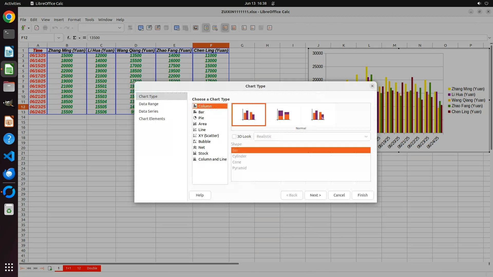
Task: Expand the Realistic 3D scheme dropdown
Action: [366, 136]
